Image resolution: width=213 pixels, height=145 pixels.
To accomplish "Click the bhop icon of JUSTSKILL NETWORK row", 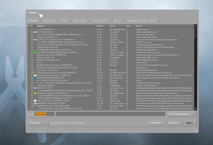I will pyautogui.click(x=35, y=101).
